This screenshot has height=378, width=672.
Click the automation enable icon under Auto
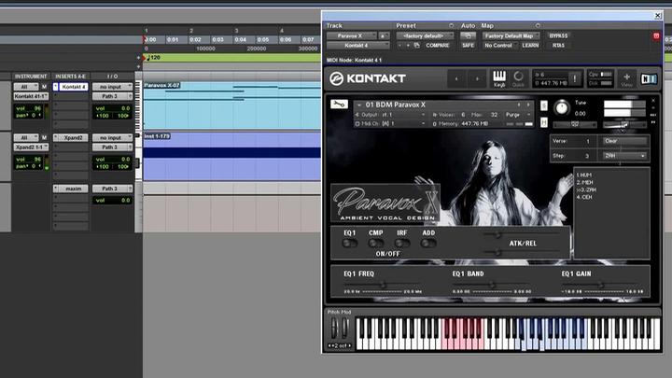(x=468, y=36)
